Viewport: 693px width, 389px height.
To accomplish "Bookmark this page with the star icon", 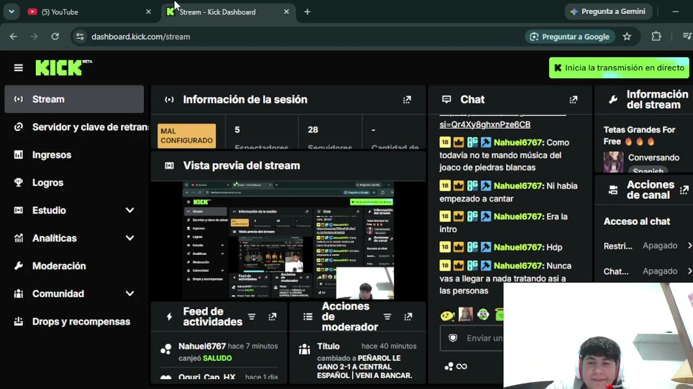I will (x=627, y=37).
